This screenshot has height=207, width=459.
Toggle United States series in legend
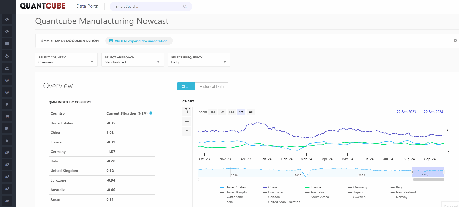point(233,187)
